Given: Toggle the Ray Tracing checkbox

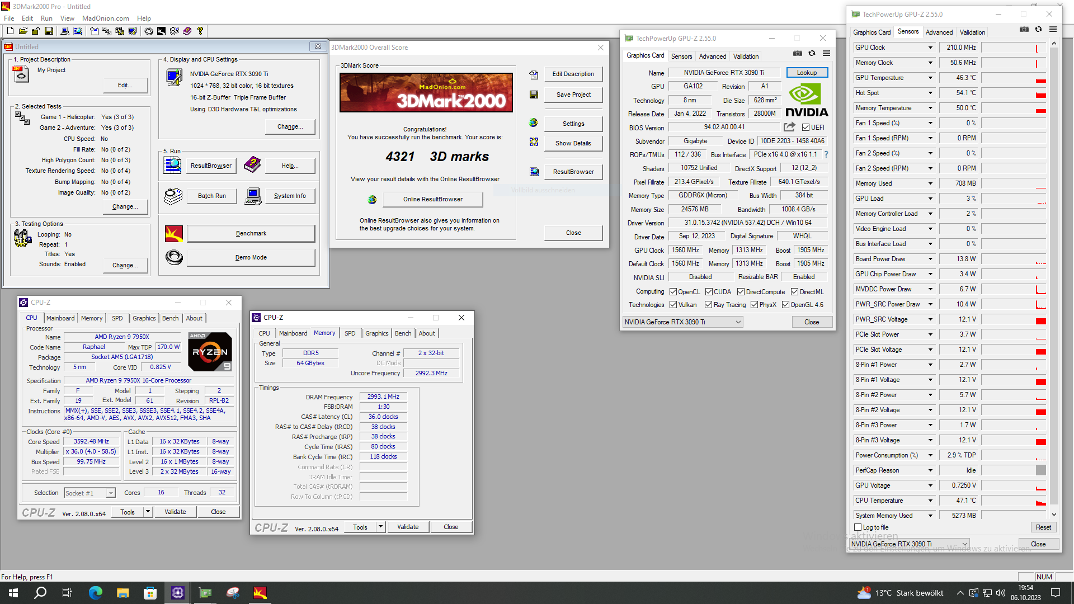Looking at the screenshot, I should [x=708, y=305].
